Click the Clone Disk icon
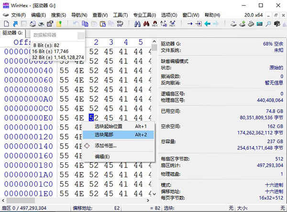 click(x=233, y=24)
